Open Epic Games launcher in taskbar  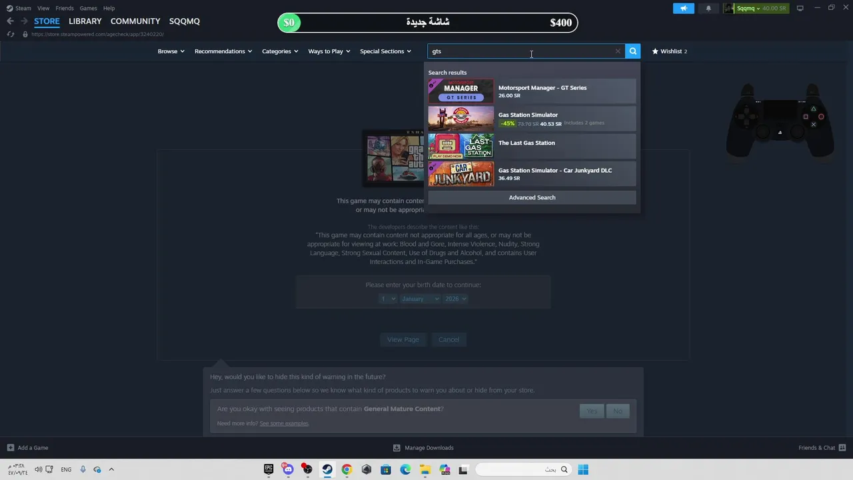(x=269, y=469)
